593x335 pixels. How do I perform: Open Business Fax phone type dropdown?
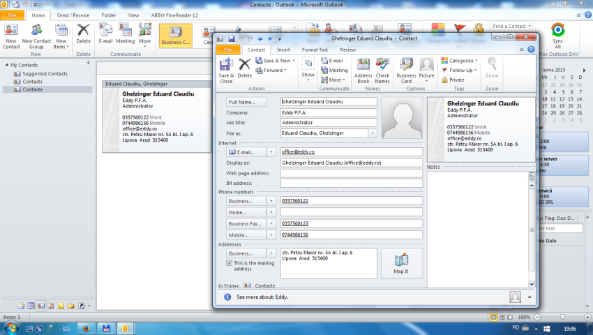[271, 224]
